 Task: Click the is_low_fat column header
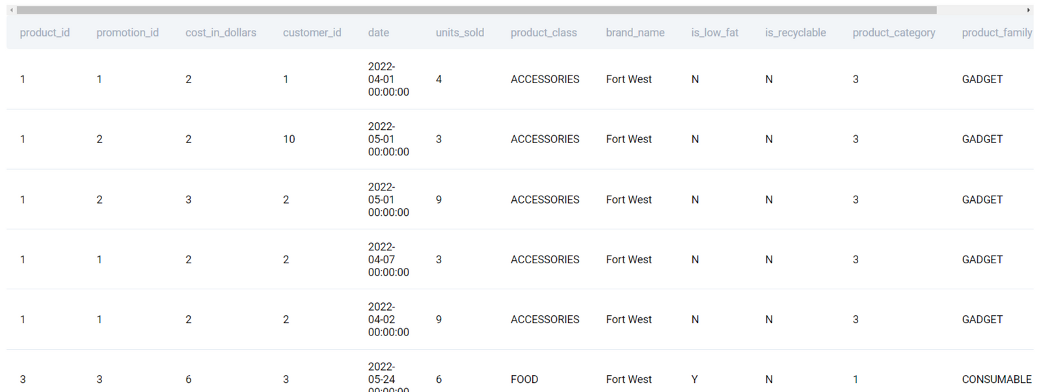coord(715,33)
